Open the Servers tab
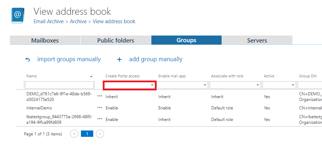Screen dimensions: 322x153 tap(257, 40)
